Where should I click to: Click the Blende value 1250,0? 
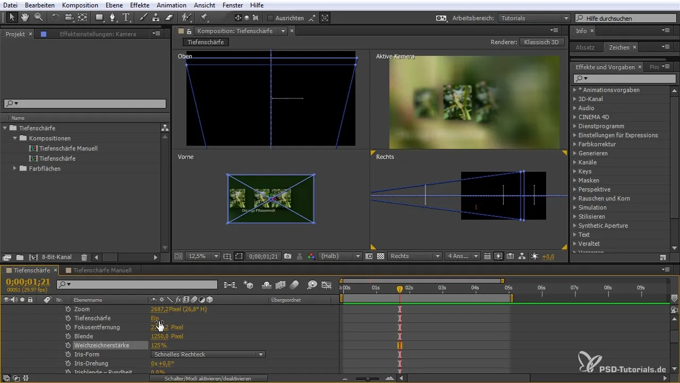click(160, 336)
